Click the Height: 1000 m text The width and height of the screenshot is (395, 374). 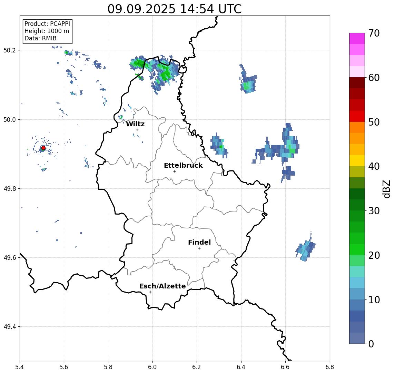[x=47, y=31]
